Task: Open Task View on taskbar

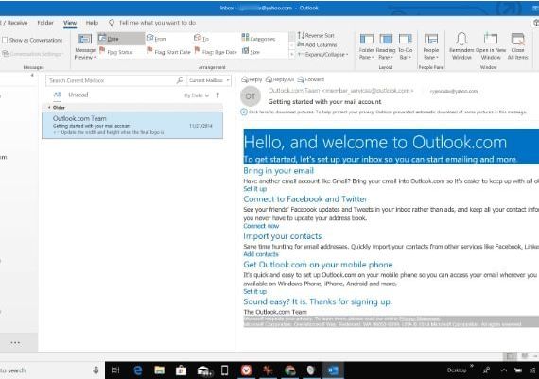Action: coord(115,370)
